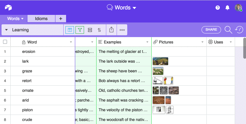
Task: Click the group records icon
Action: click(x=90, y=30)
